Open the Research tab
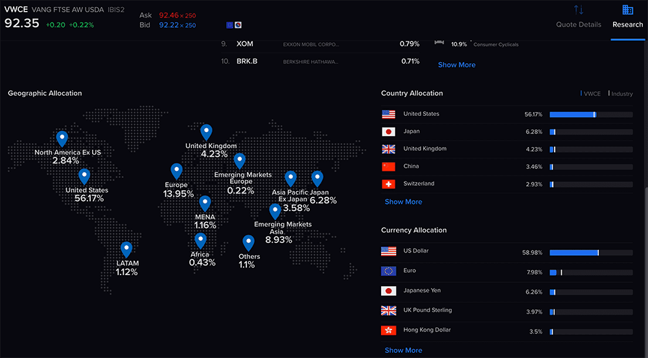The width and height of the screenshot is (648, 358). [627, 17]
